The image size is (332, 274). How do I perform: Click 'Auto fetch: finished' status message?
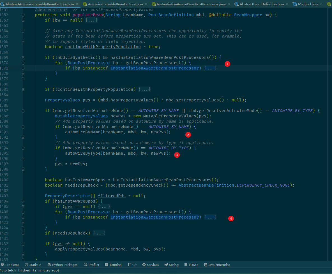tap(29, 270)
